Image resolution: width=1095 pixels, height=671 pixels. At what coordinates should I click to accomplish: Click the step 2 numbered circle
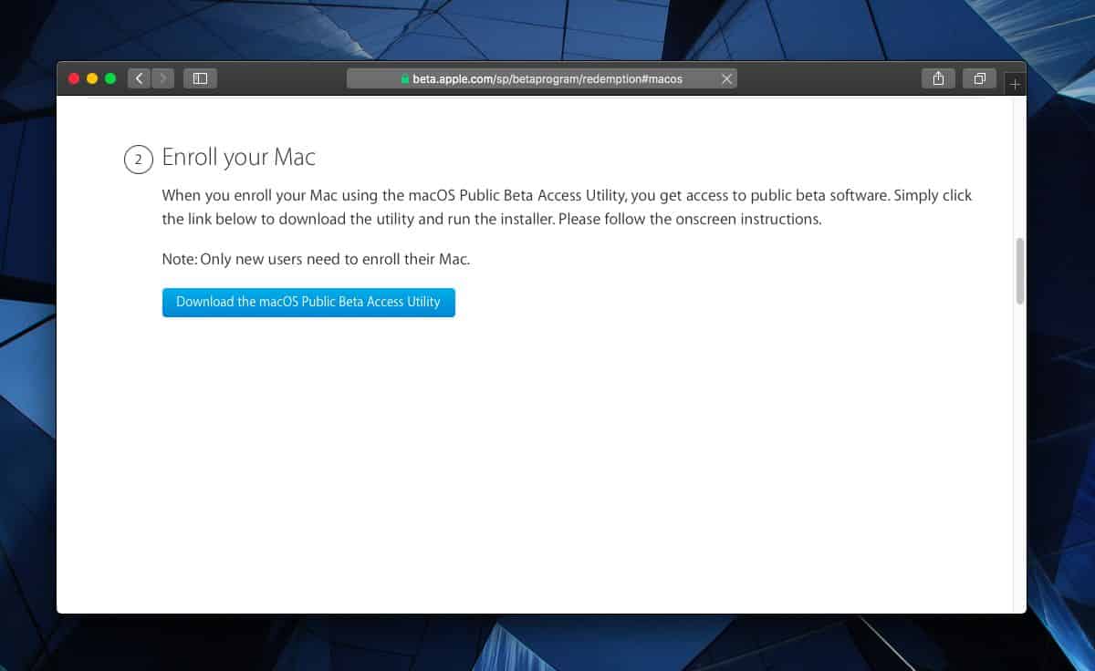138,159
